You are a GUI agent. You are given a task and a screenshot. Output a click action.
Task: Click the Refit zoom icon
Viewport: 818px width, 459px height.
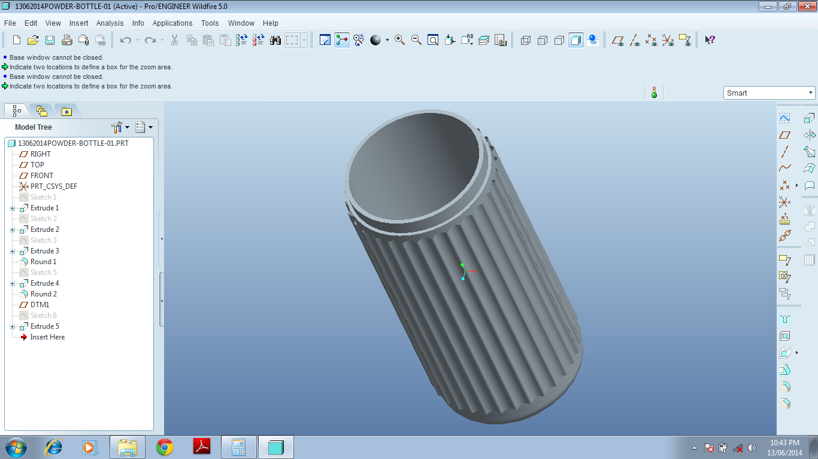[433, 40]
